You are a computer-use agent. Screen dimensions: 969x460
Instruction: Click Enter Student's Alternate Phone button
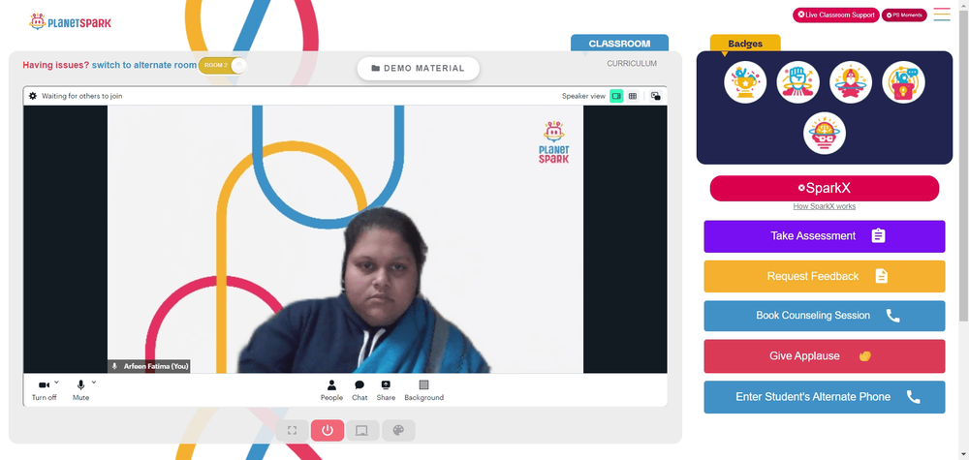825,397
